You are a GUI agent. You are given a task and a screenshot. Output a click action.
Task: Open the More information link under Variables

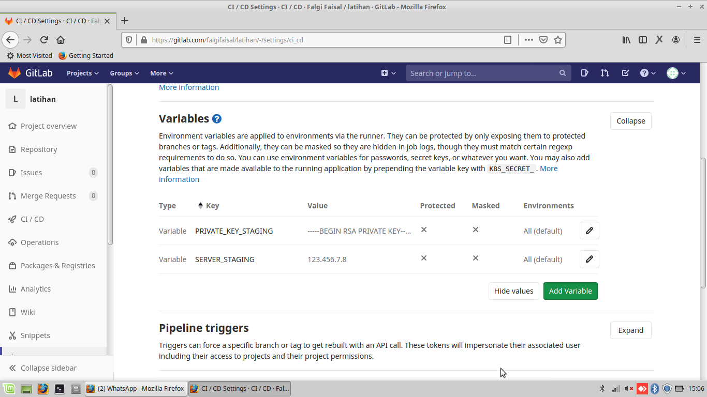[x=179, y=179]
